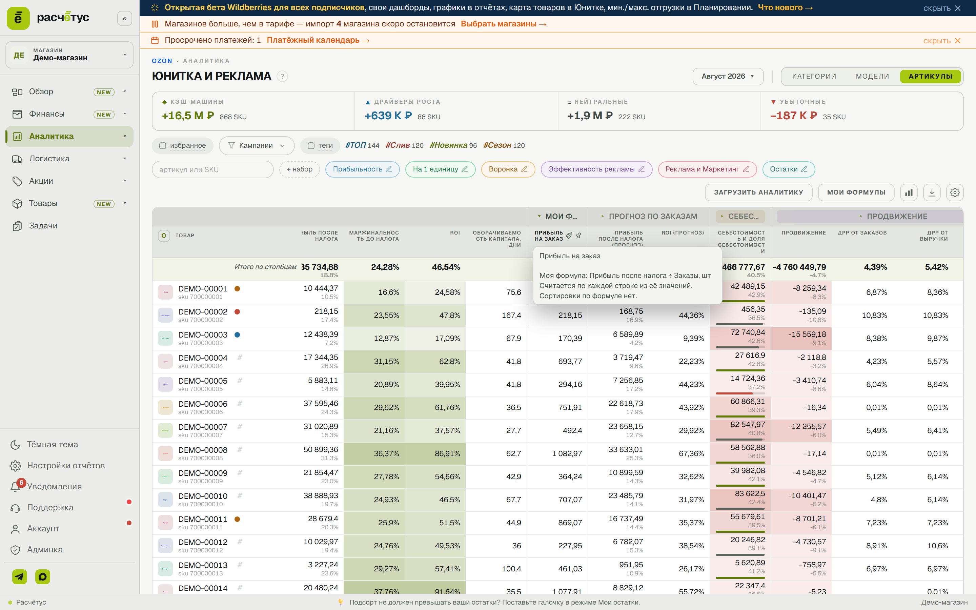Click the pin icon in Прибыль на заказ header

point(578,235)
